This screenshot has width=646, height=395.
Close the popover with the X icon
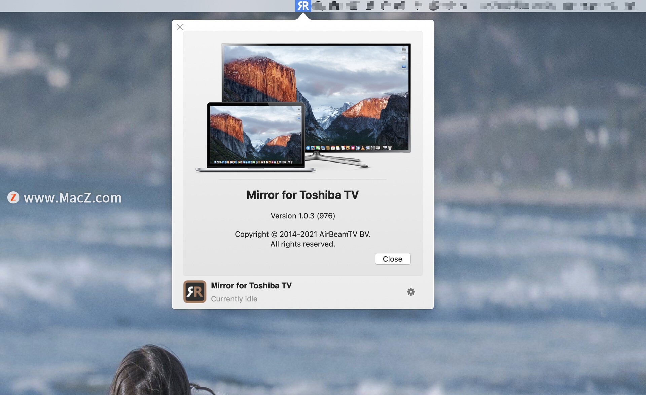pyautogui.click(x=180, y=27)
